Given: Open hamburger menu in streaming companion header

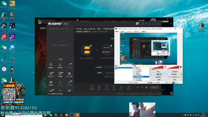Looking at the screenshot, I should coord(149,24).
